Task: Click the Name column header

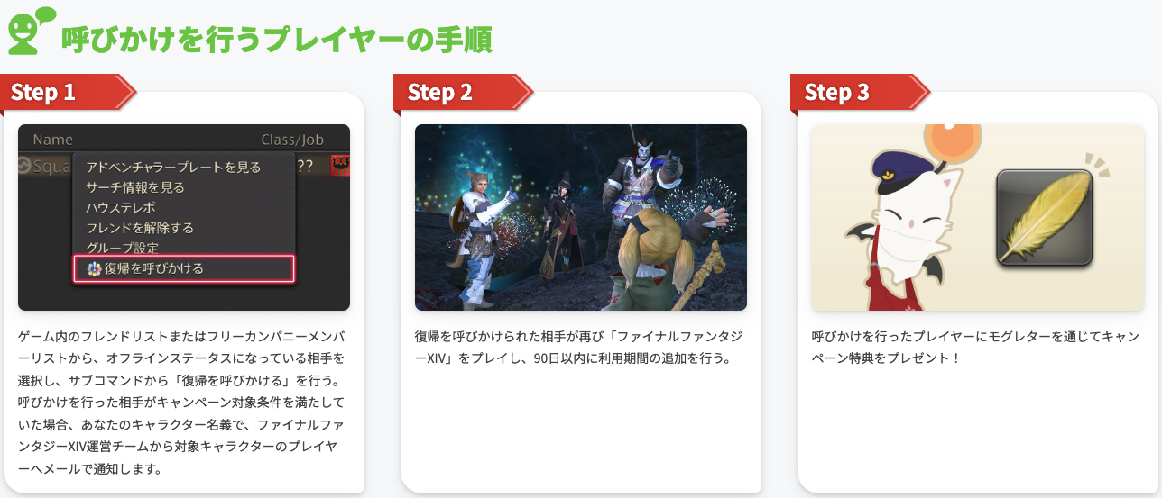Action: (52, 140)
